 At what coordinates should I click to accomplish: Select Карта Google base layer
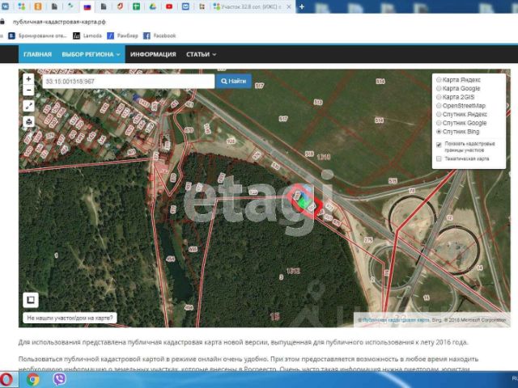[439, 88]
